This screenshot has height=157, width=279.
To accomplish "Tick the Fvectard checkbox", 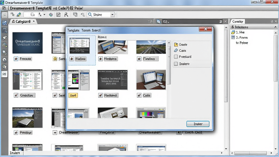I will pyautogui.click(x=176, y=57).
